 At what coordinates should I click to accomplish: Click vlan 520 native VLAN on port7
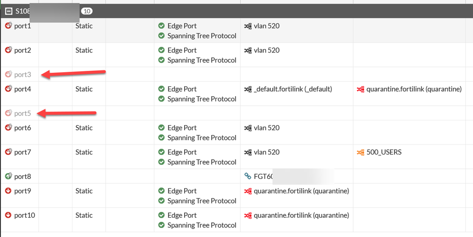[267, 152]
